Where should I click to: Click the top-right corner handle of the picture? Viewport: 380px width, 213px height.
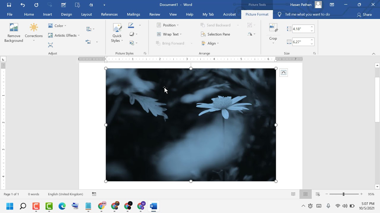pyautogui.click(x=276, y=68)
